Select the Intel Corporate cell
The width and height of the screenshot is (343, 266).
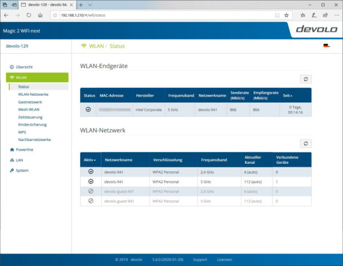149,110
